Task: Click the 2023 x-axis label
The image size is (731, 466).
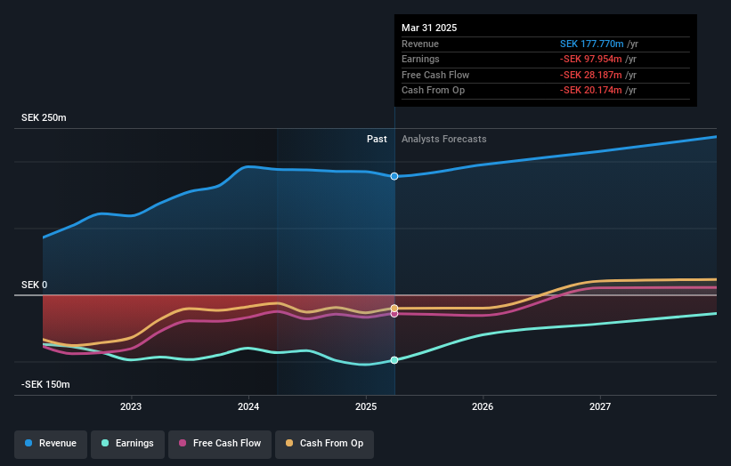Action: coord(131,407)
